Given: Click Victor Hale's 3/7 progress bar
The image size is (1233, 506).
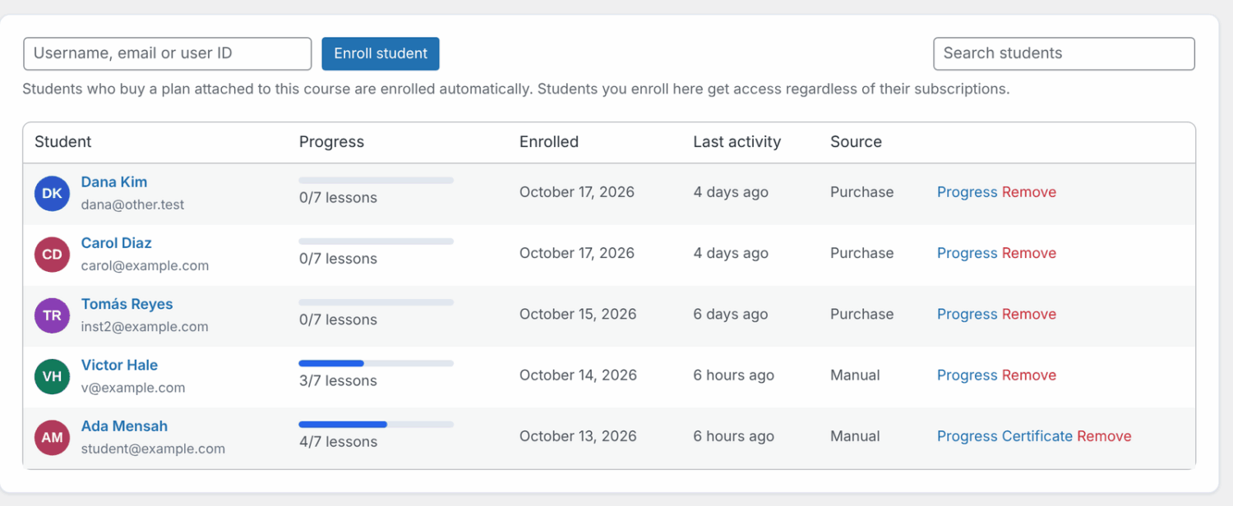Looking at the screenshot, I should [x=376, y=363].
